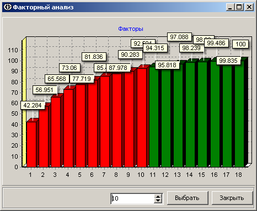This screenshot has width=257, height=211.
Task: Click the application icon in the title bar
Action: coord(8,7)
